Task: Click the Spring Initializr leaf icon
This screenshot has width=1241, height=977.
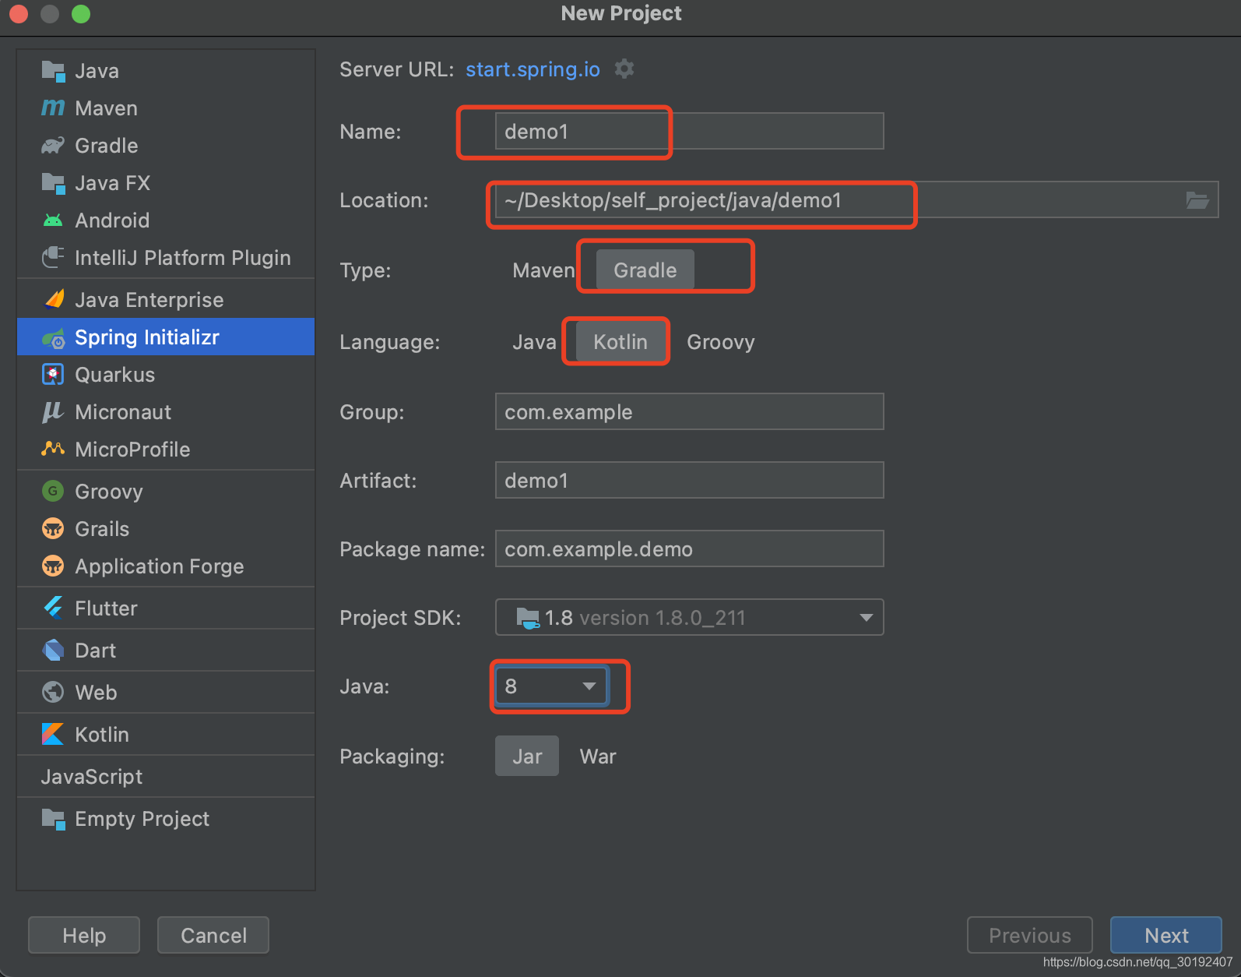Action: pos(53,338)
